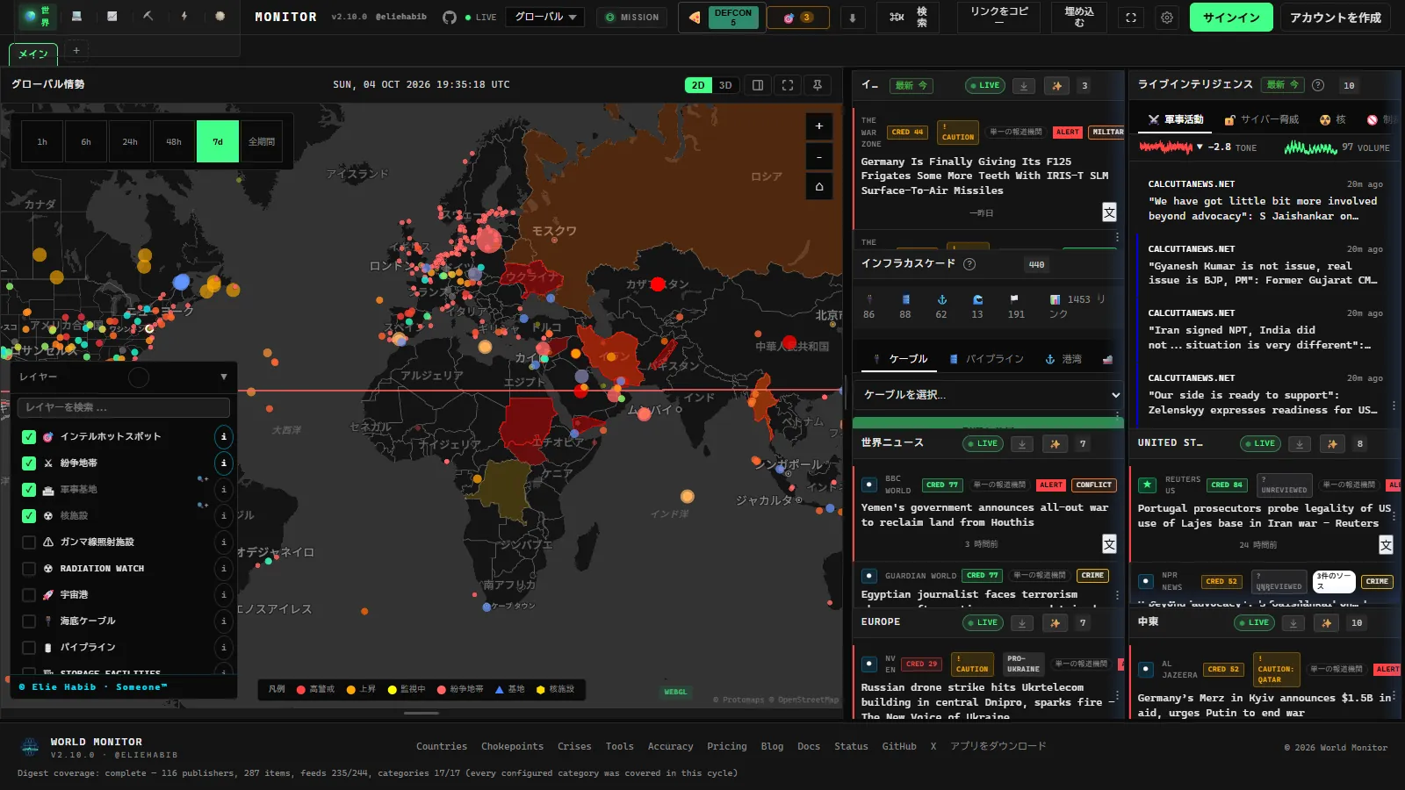Screen dimensions: 1405x790
Task: Click the リンクをコピー button
Action: pyautogui.click(x=999, y=18)
